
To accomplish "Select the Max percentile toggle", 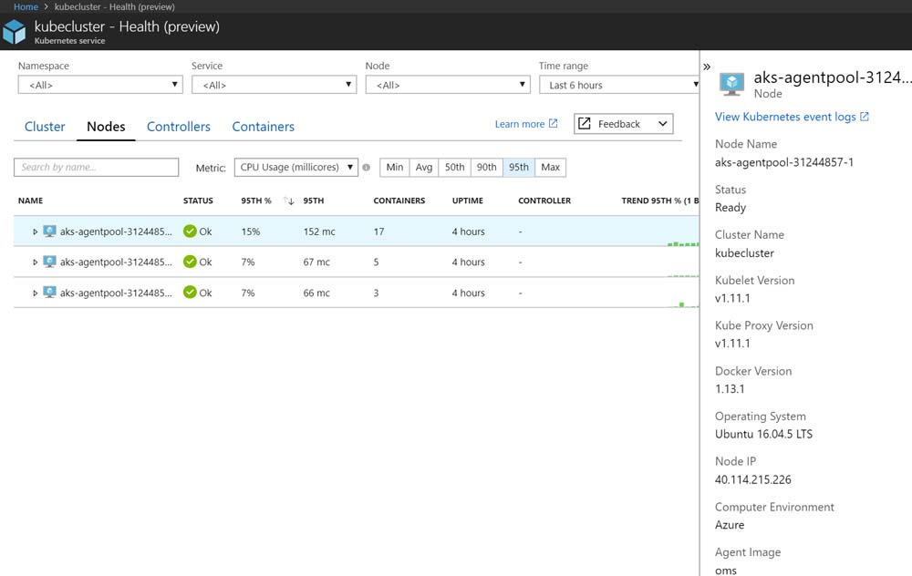I will point(550,168).
